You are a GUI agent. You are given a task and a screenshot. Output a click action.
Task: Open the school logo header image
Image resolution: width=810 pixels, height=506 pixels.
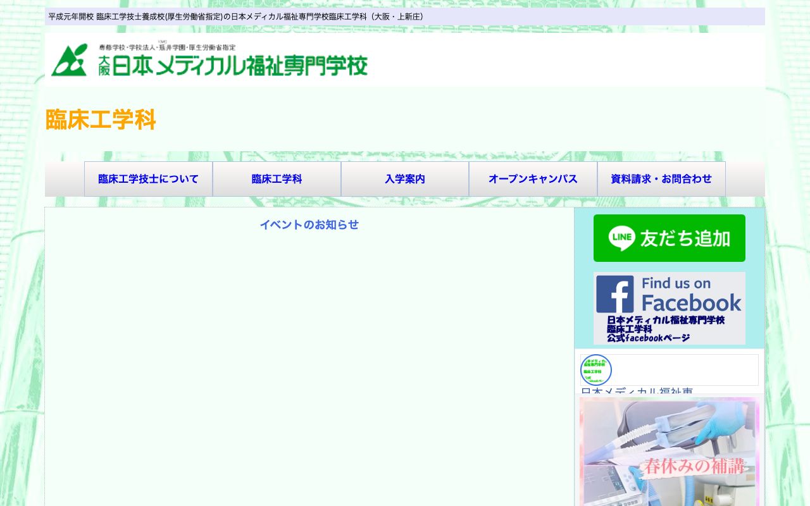[209, 60]
